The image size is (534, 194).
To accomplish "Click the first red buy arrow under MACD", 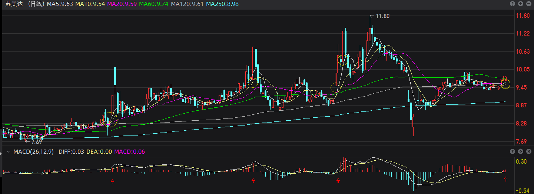I will 113,181.
